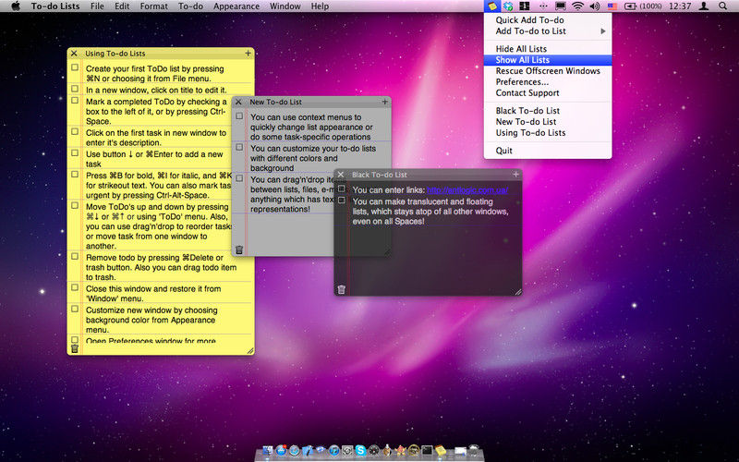739x462 pixels.
Task: Expand the Add To-do to List submenu arrow
Action: pyautogui.click(x=603, y=31)
